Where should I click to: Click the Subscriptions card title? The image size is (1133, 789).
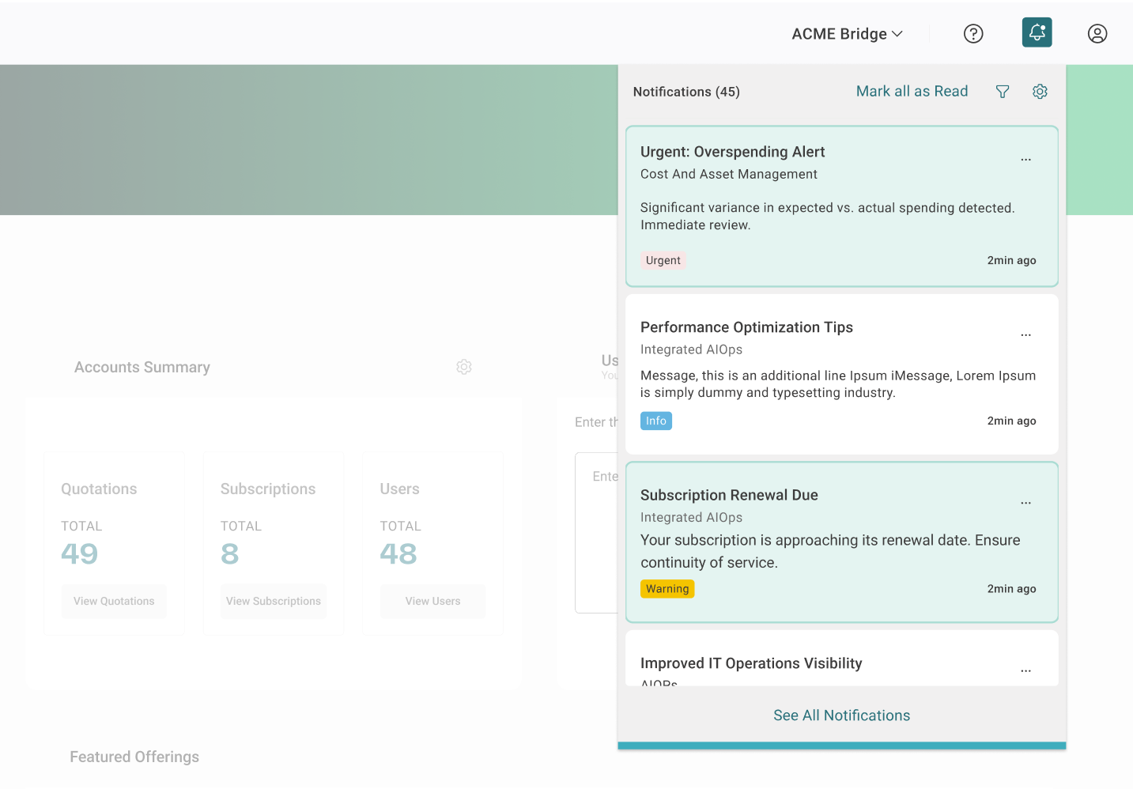[x=268, y=489]
